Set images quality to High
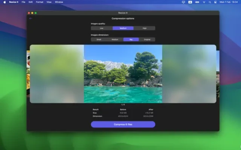 coord(145,28)
